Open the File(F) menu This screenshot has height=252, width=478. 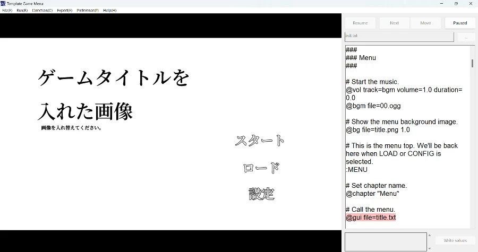tap(7, 11)
